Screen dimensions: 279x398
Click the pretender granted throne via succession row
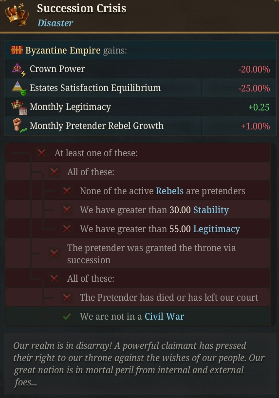(x=137, y=253)
